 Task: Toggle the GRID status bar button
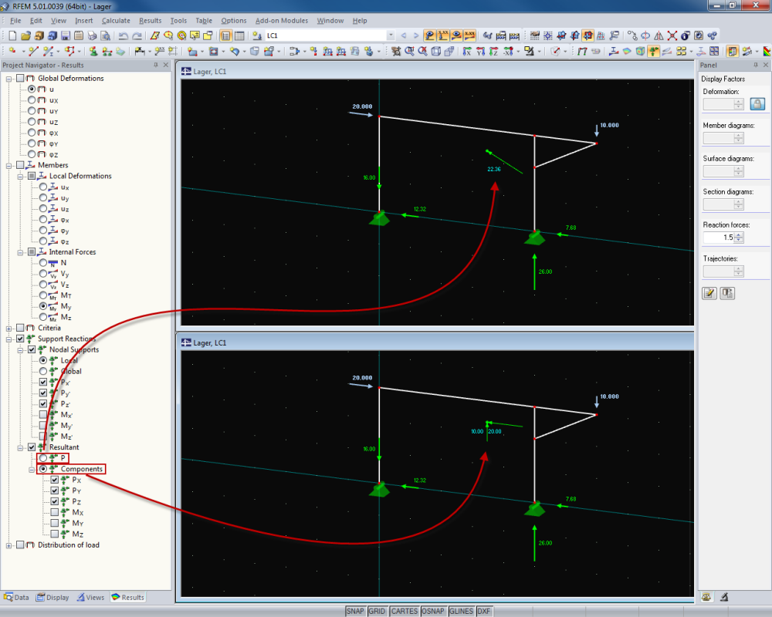point(377,611)
